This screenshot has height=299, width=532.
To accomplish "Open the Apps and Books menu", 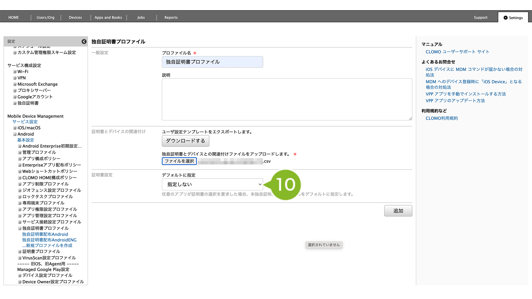I will tap(108, 18).
